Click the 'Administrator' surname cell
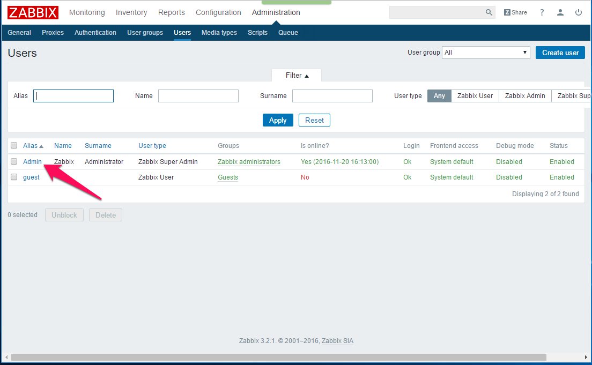The image size is (592, 365). pos(104,161)
